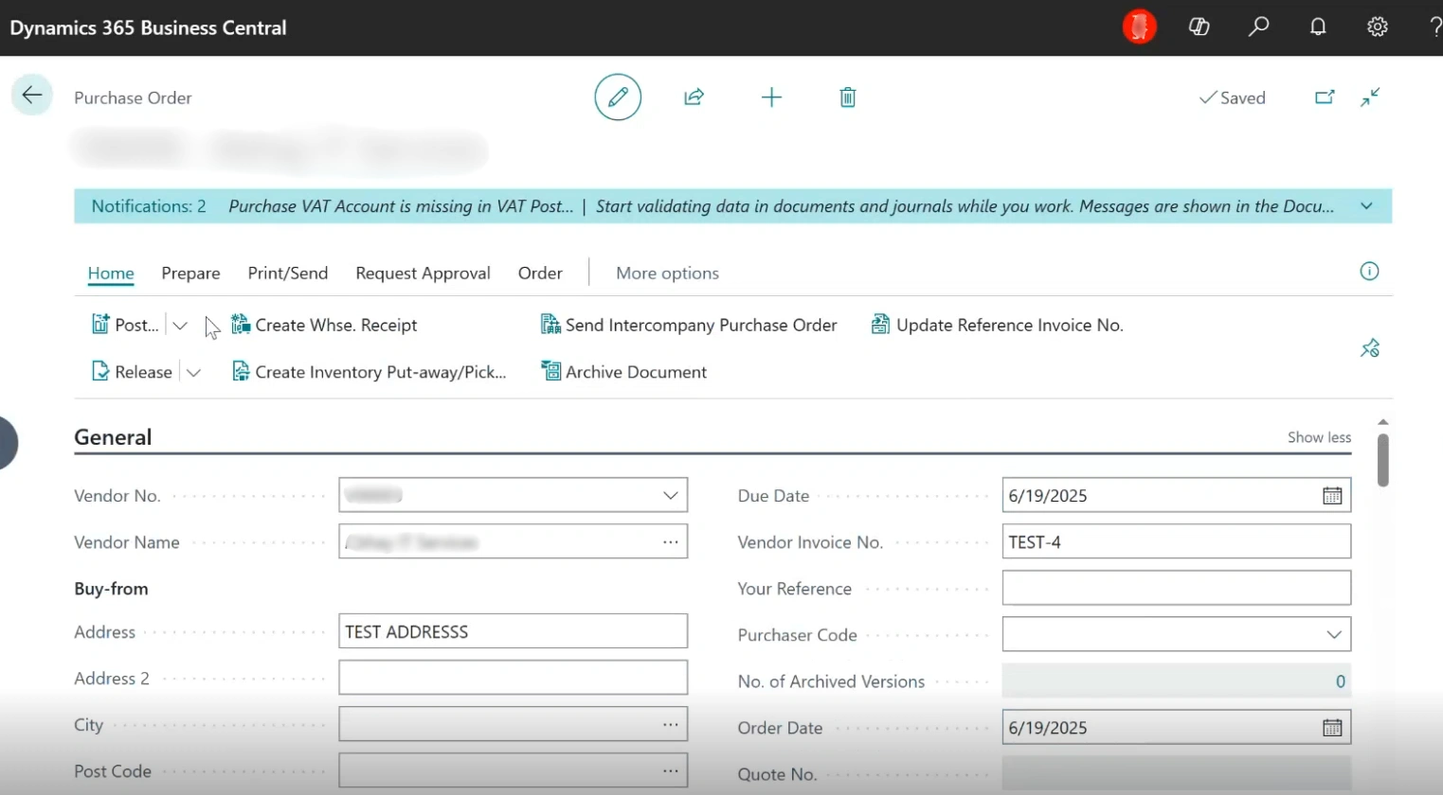Image resolution: width=1443 pixels, height=795 pixels.
Task: Click Archive Document
Action: [623, 372]
